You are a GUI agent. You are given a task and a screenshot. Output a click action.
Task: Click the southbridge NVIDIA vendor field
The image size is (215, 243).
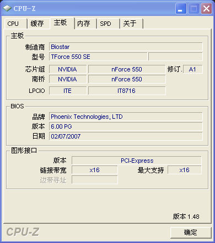click(x=68, y=79)
